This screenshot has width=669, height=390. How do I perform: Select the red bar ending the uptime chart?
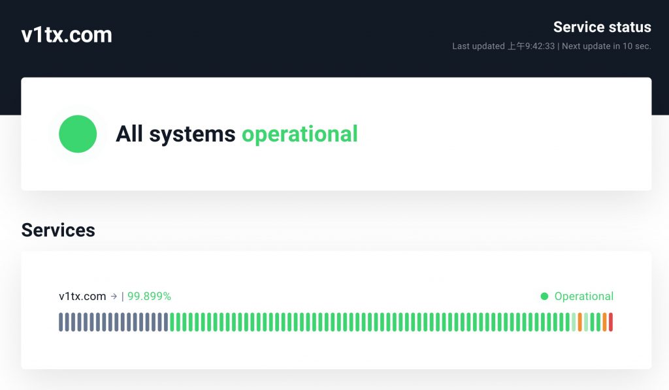click(x=611, y=322)
